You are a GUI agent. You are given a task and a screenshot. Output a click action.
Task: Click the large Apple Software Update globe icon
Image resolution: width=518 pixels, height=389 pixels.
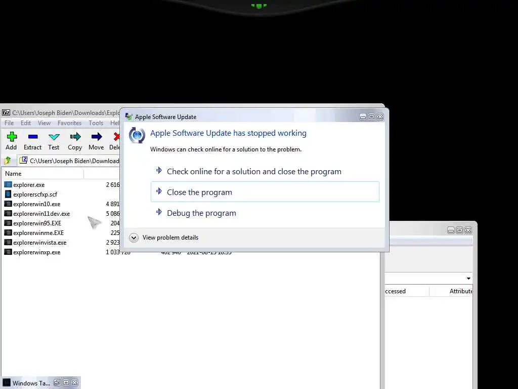tap(137, 135)
